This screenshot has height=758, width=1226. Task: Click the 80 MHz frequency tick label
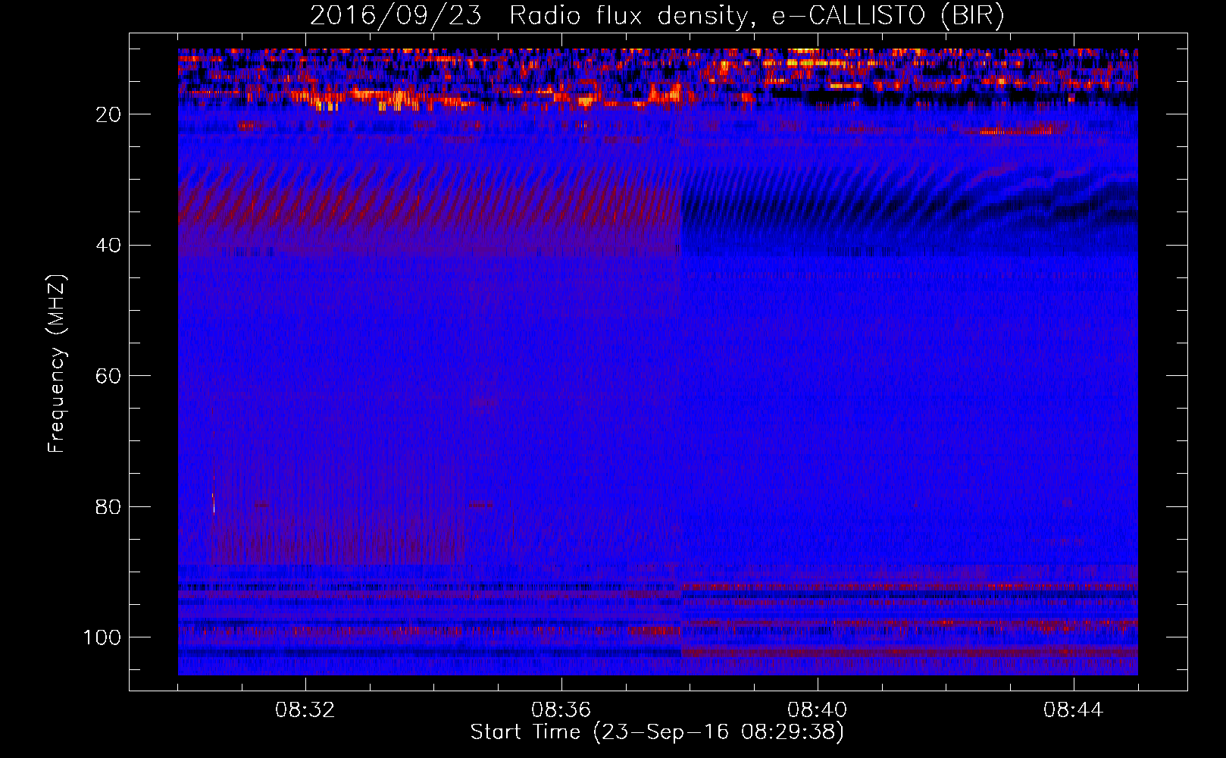108,507
